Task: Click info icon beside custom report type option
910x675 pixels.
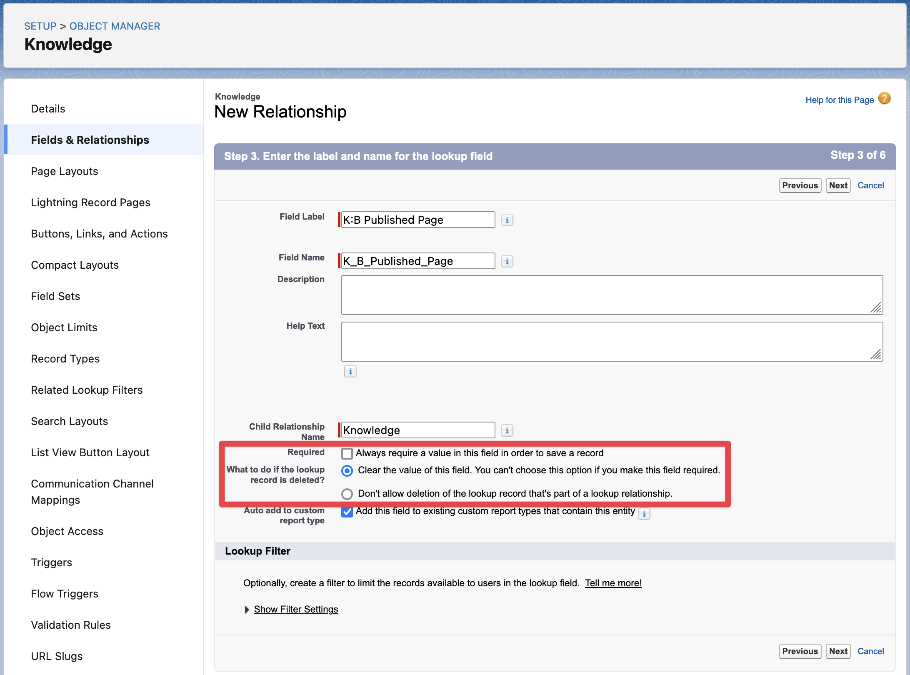Action: [644, 514]
